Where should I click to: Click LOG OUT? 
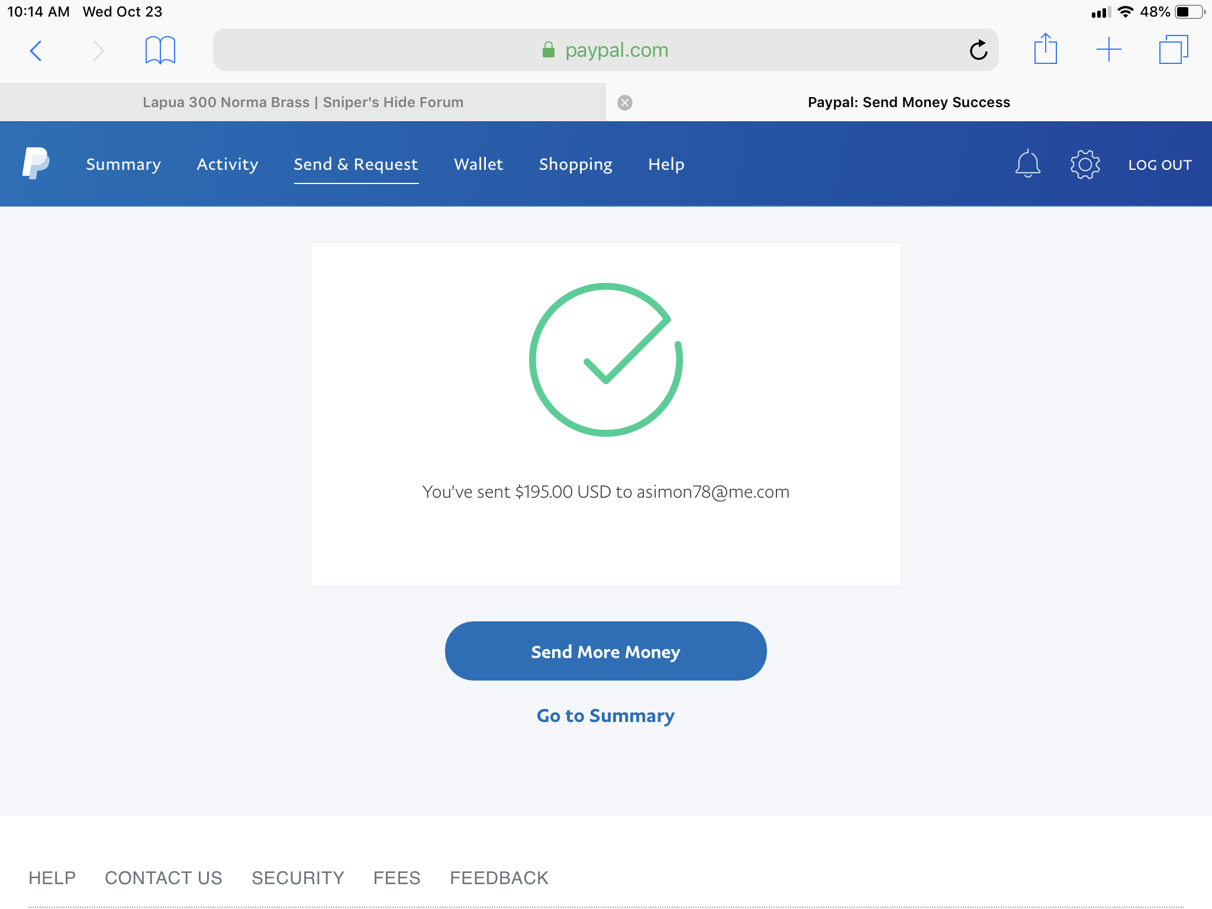1160,165
